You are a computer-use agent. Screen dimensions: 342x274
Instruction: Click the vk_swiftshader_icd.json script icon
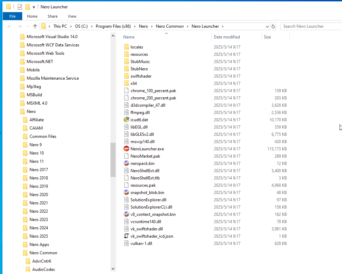coord(126,236)
